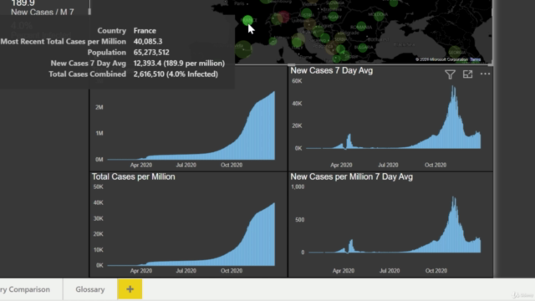Click the 40,085.3 value in tooltip
This screenshot has height=301, width=535.
click(148, 42)
